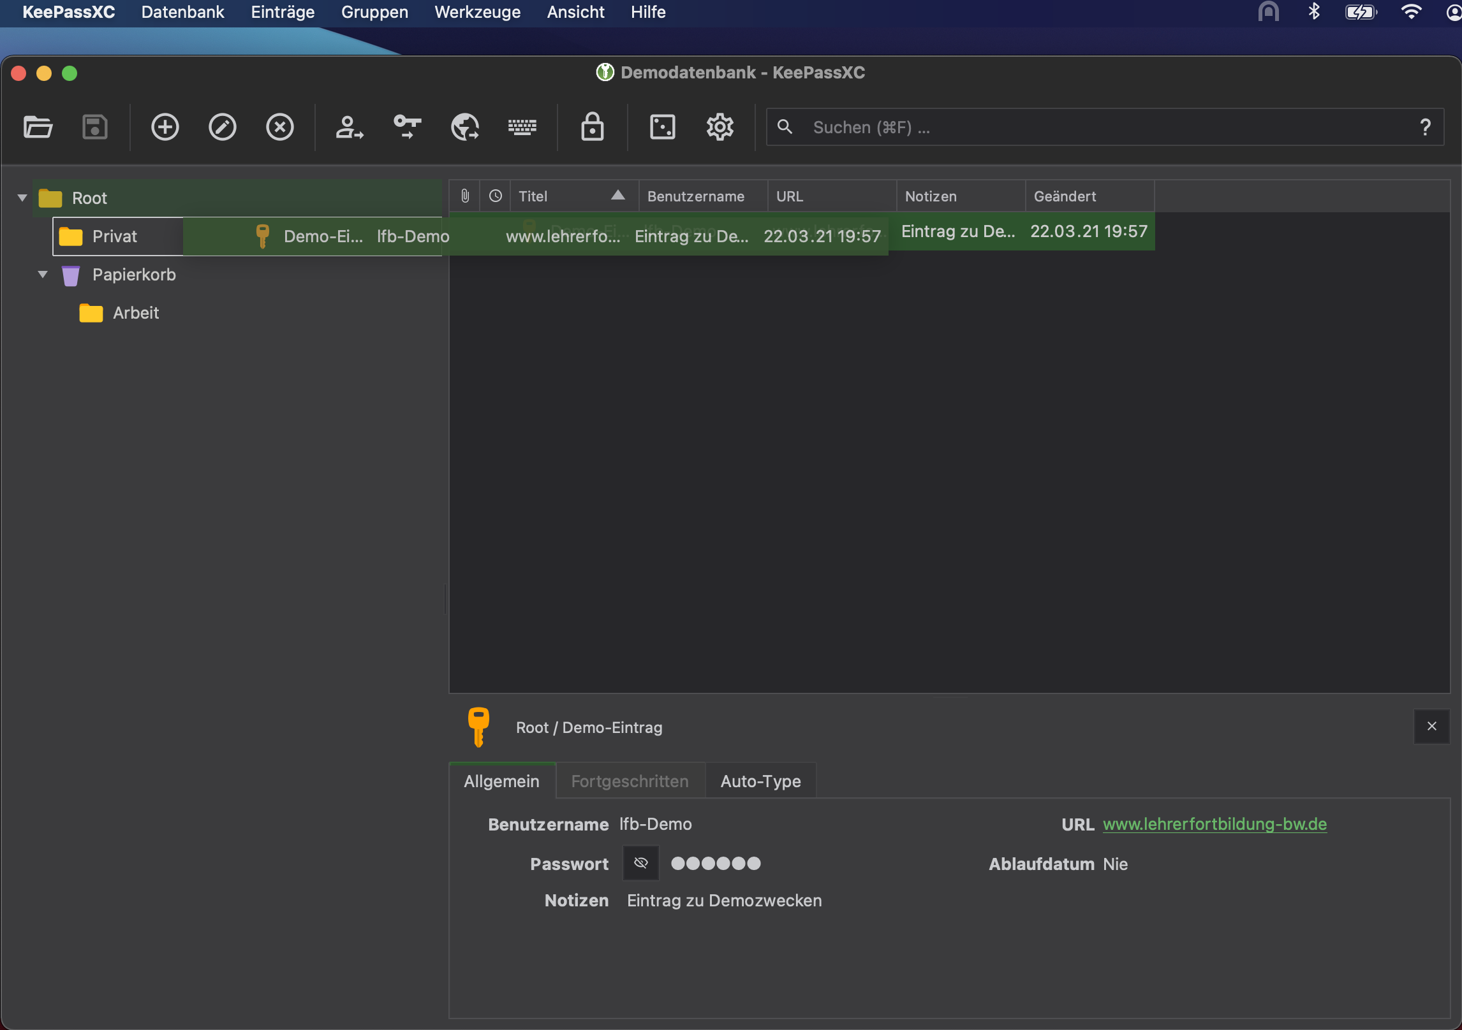Open the Werkzeuge menu
The image size is (1462, 1030).
[x=477, y=12]
